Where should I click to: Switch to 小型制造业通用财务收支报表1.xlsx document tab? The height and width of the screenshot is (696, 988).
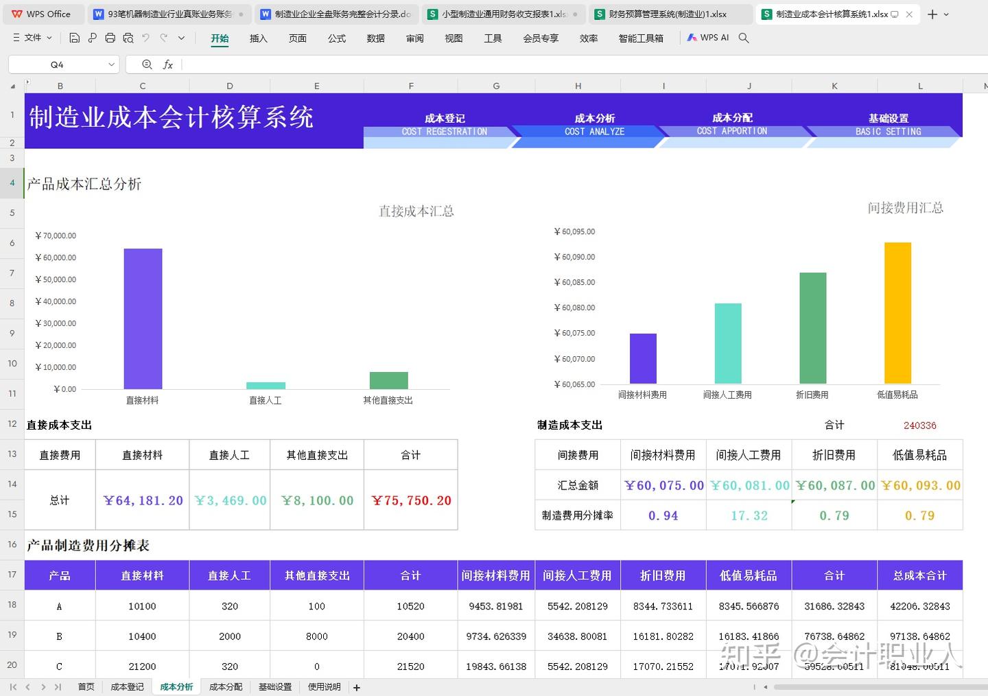503,14
